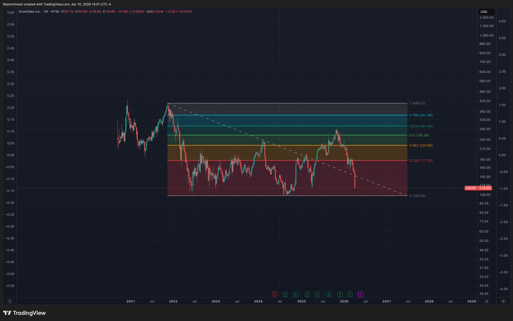Click the TradingView logo
Screen dimensions: 513x321
pyautogui.click(x=25, y=313)
